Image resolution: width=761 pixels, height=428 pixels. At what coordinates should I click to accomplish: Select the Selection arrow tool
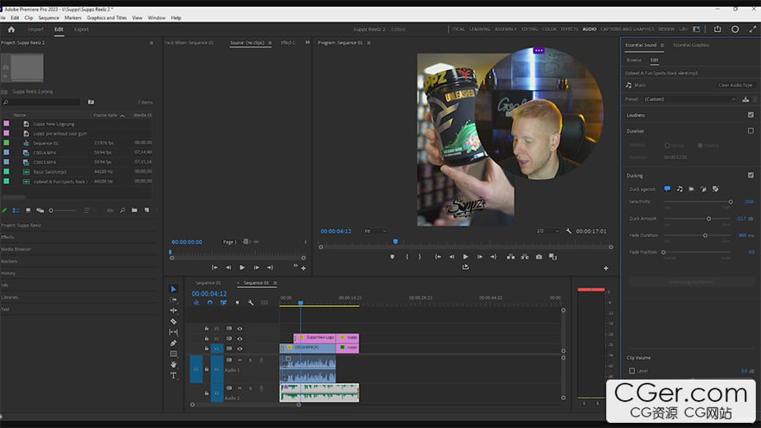click(x=173, y=289)
